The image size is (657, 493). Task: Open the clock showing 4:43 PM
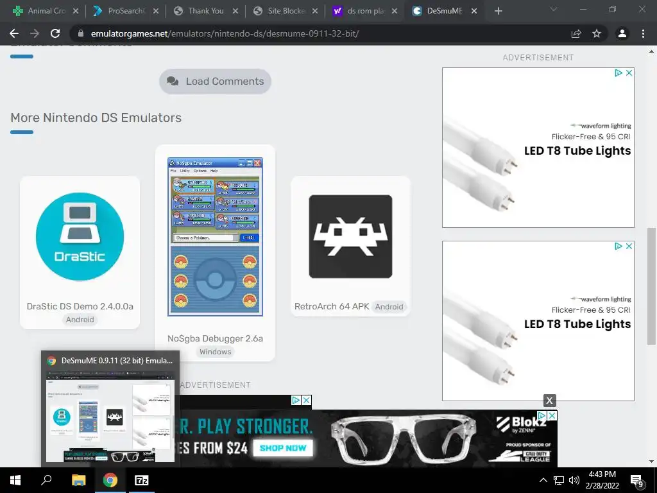(x=602, y=480)
